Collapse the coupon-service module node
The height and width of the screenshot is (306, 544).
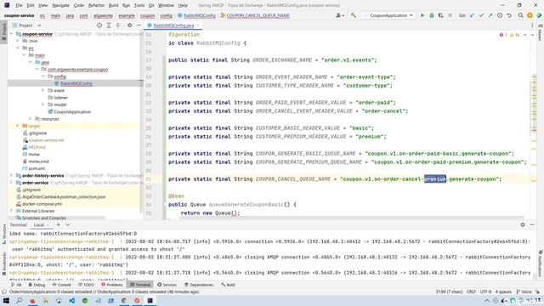11,34
